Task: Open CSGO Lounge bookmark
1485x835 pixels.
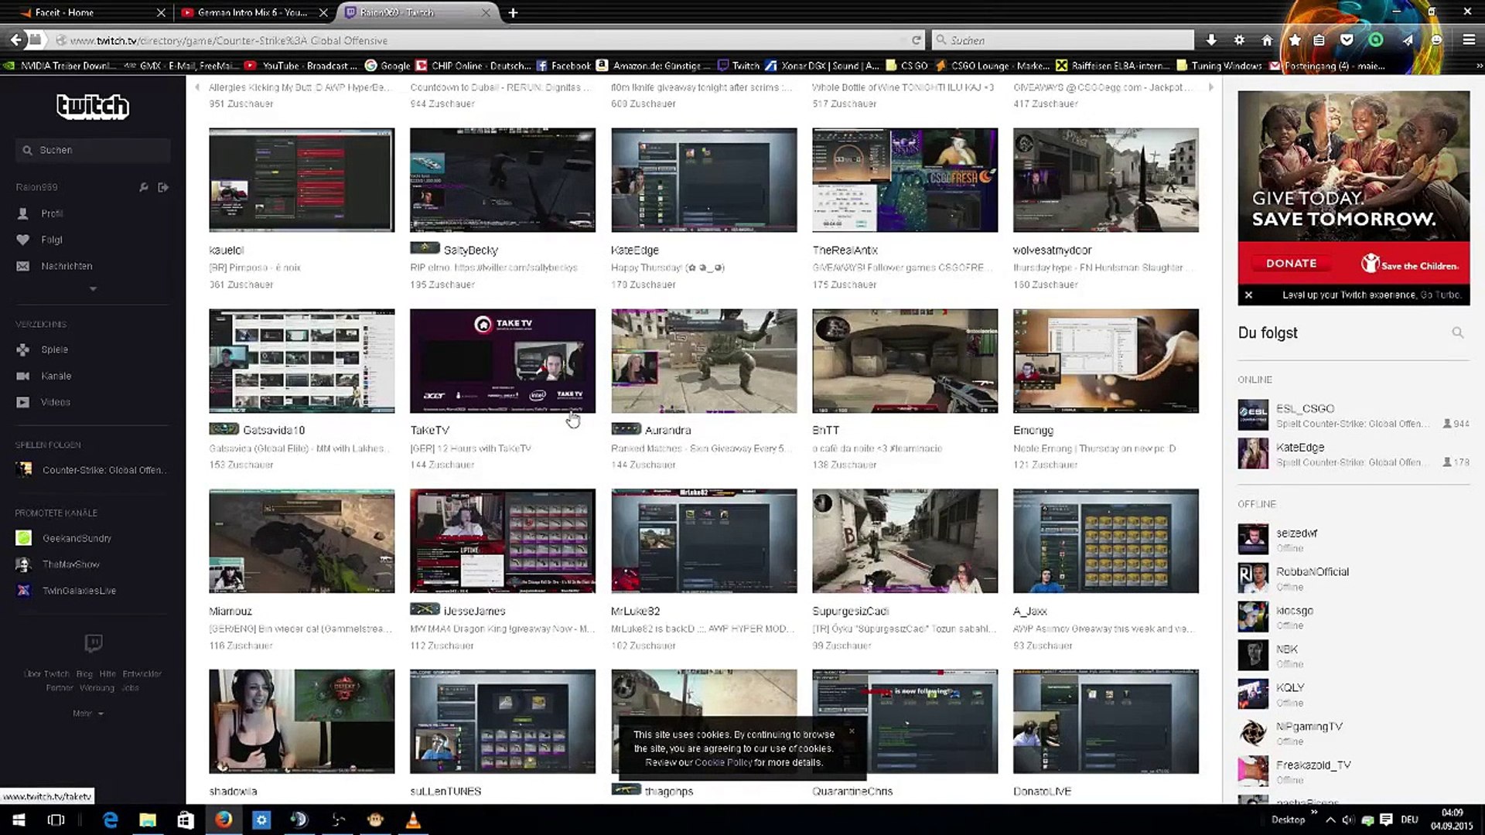Action: [x=992, y=66]
